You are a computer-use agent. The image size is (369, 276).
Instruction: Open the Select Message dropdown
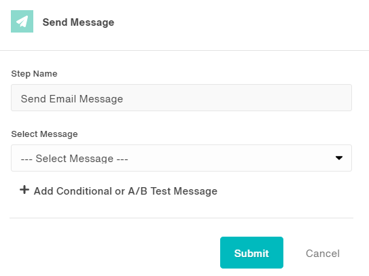tap(181, 158)
